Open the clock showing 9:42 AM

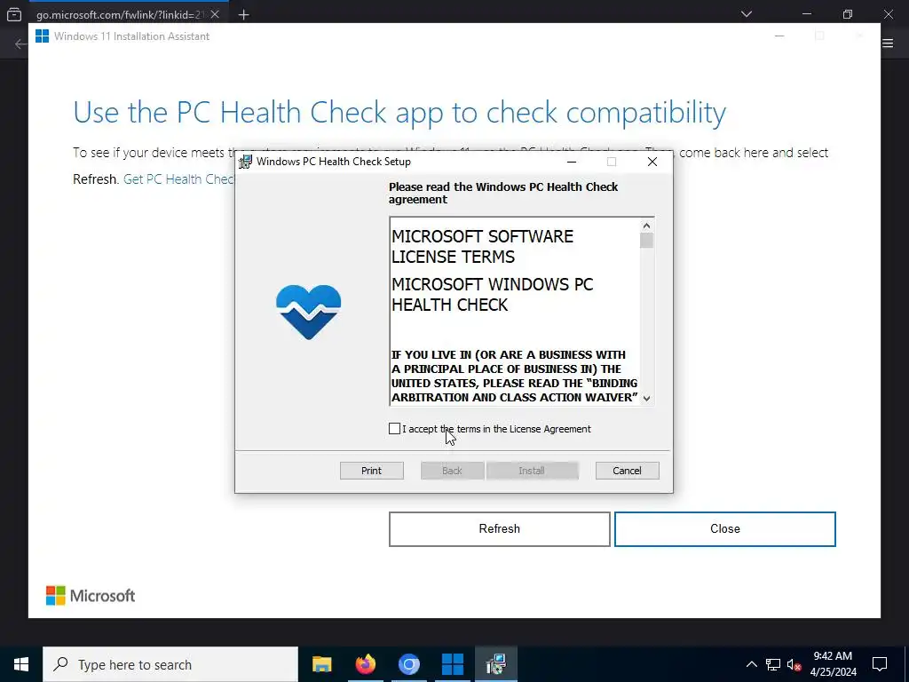click(833, 664)
